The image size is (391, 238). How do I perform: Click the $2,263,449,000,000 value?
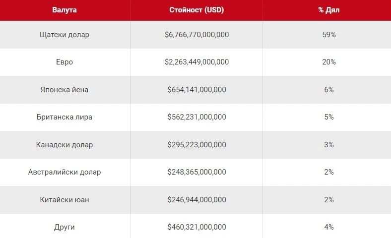(x=196, y=62)
